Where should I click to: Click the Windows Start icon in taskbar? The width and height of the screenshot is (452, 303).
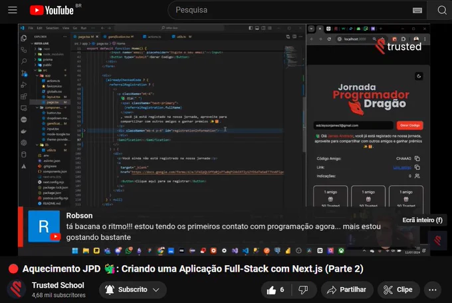(x=75, y=250)
